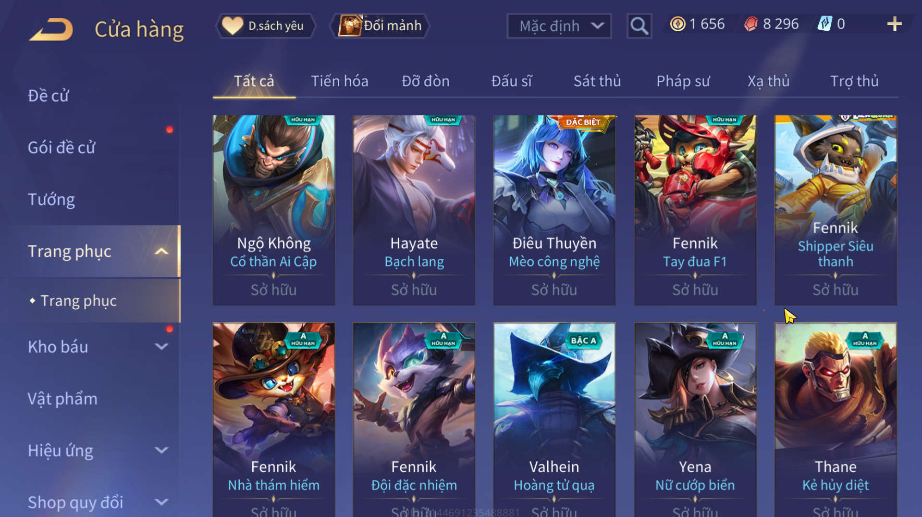Click the plus icon to add currency
Image resolution: width=922 pixels, height=517 pixels.
pos(894,24)
